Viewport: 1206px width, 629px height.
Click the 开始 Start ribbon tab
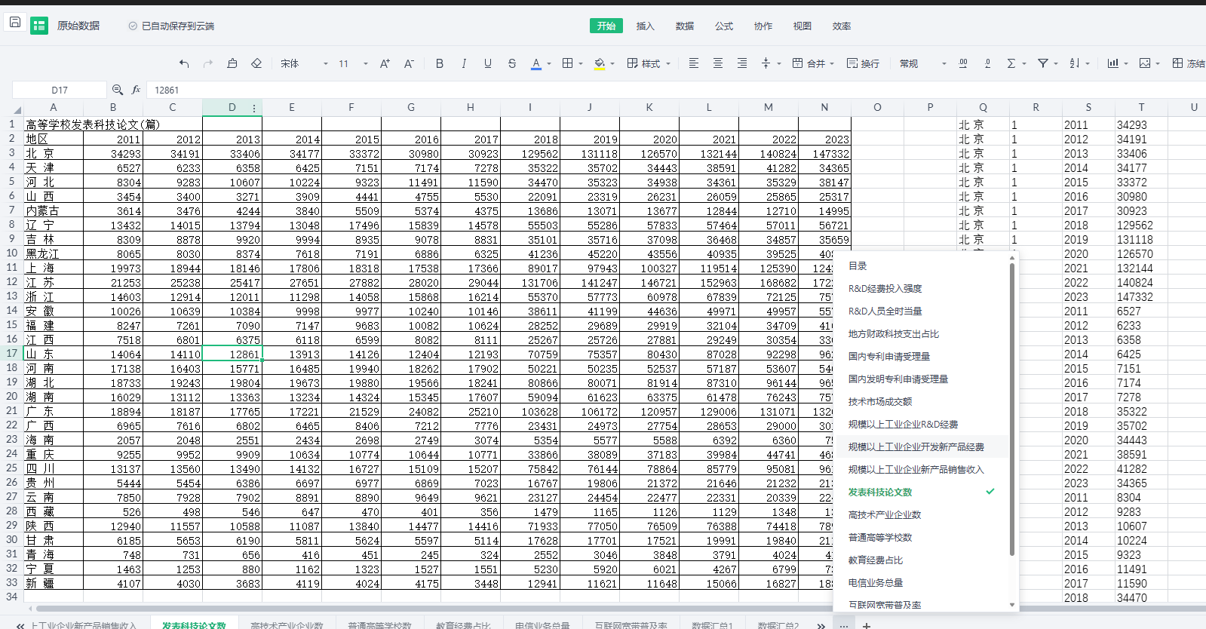[606, 26]
